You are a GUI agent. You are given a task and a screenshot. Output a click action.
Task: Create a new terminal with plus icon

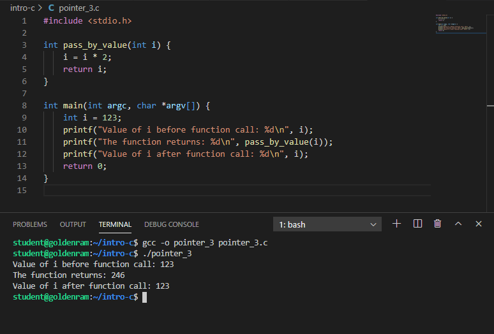click(x=396, y=224)
